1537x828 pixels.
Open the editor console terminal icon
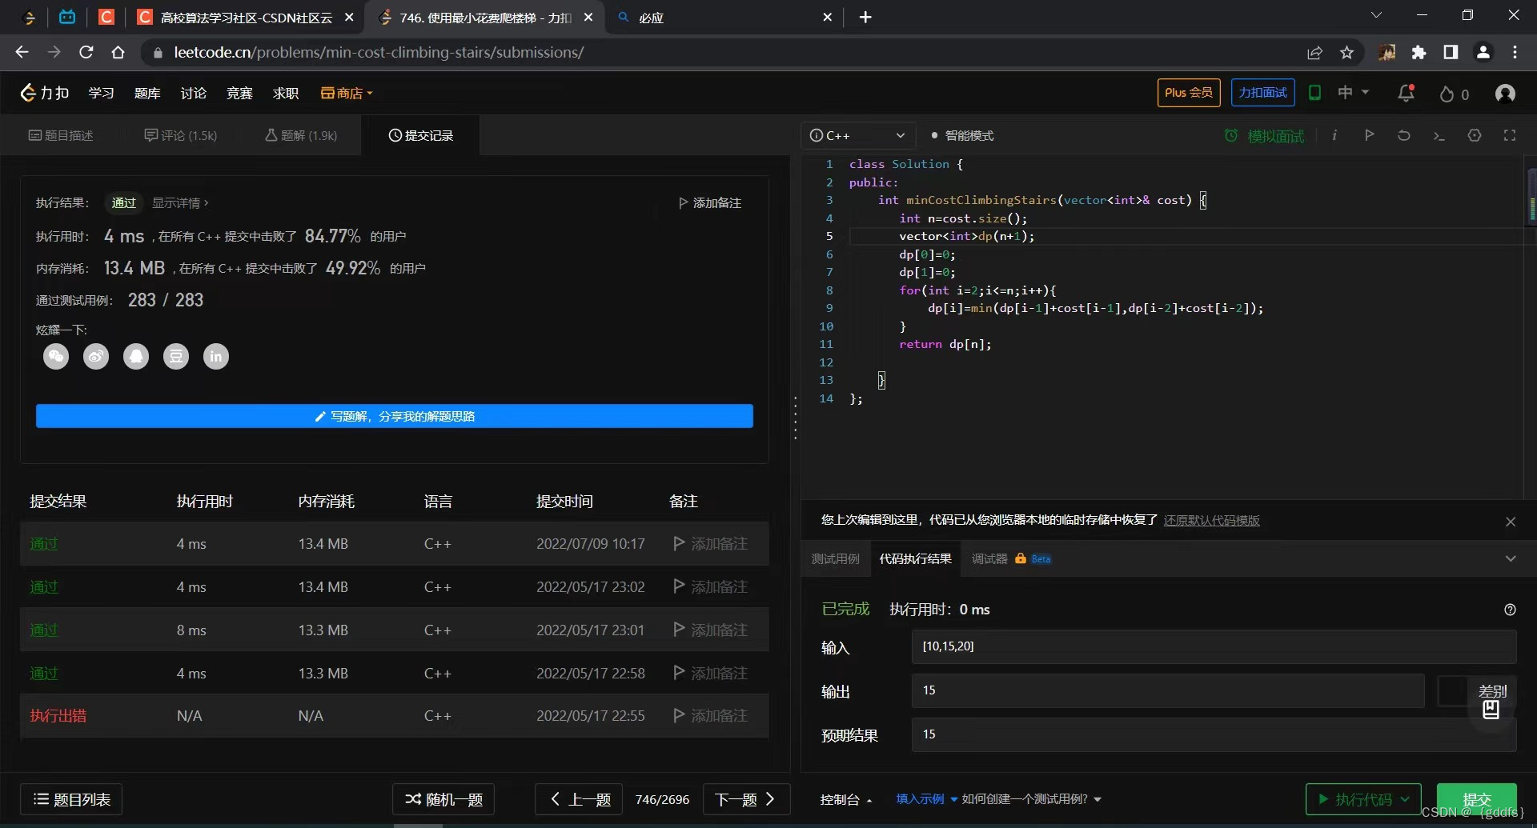(x=1439, y=136)
